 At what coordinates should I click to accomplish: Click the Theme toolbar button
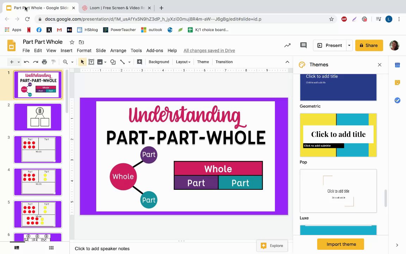pyautogui.click(x=203, y=62)
